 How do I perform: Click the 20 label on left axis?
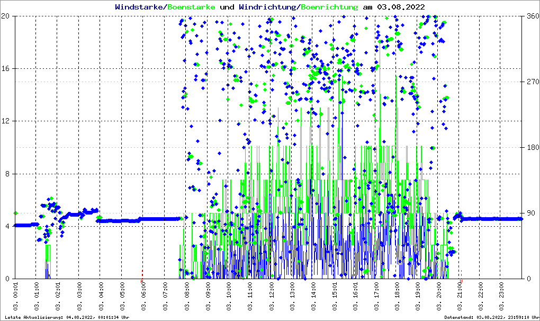pyautogui.click(x=6, y=16)
